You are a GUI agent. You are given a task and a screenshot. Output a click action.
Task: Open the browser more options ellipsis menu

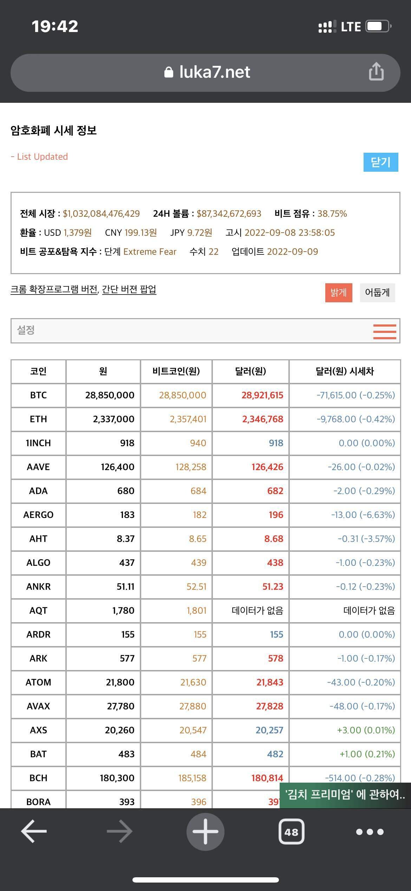coord(370,831)
